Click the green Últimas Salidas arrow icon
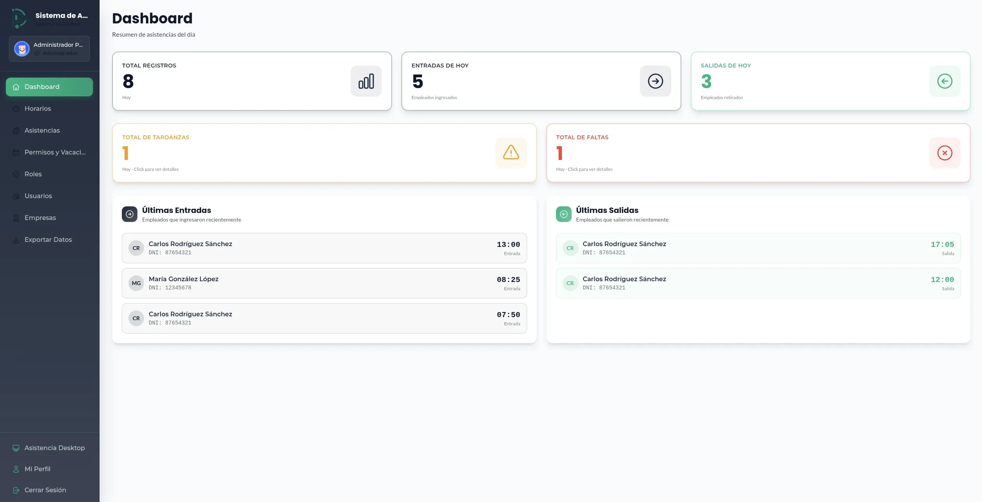 pos(563,214)
